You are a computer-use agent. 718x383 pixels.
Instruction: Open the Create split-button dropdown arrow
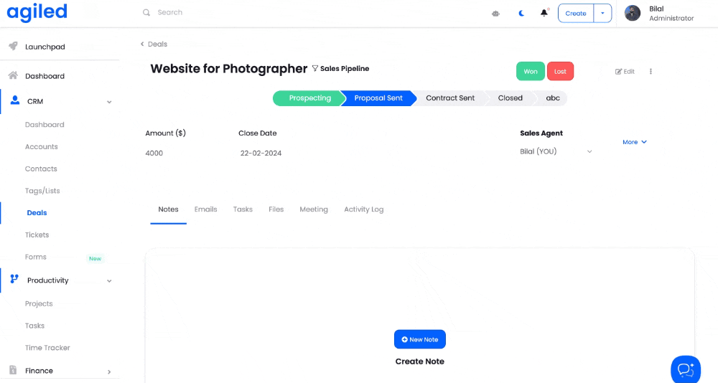click(602, 13)
